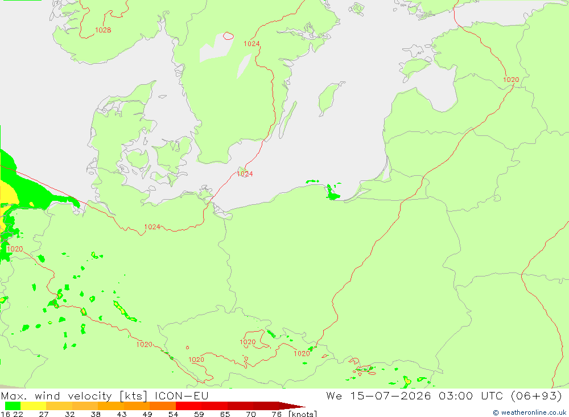Click the green 16–22 knots legend swatch
The image size is (569, 417).
pos(13,406)
